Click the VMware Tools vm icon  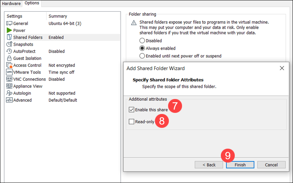[10, 72]
